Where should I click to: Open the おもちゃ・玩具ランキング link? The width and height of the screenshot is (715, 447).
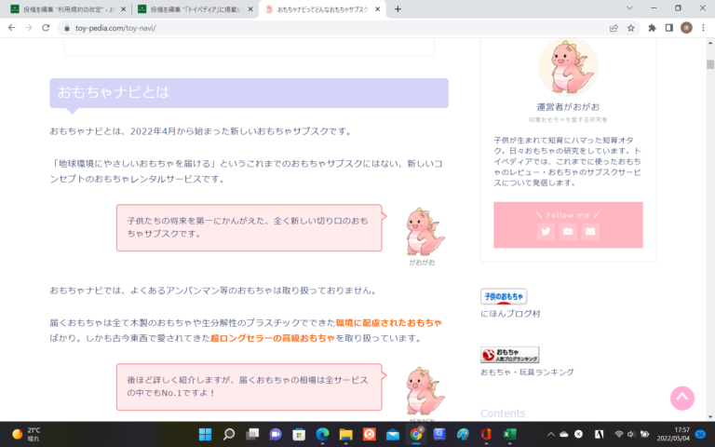click(527, 372)
